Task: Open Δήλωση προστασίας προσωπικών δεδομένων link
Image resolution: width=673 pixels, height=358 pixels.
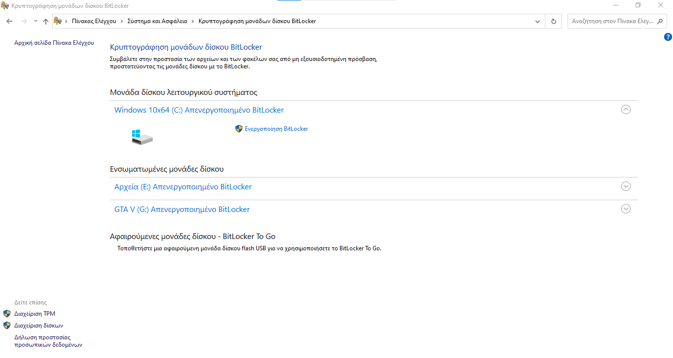Action: pos(48,341)
